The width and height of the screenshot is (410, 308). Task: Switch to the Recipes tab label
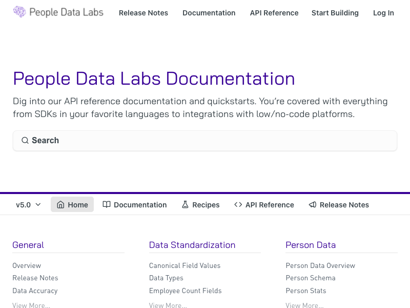pos(206,205)
